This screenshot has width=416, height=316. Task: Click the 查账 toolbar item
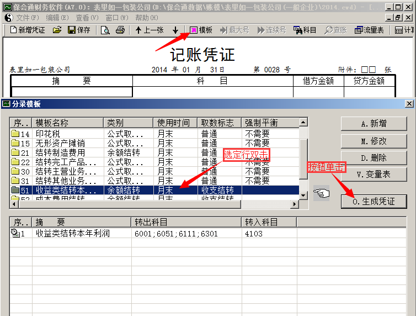coord(335,30)
